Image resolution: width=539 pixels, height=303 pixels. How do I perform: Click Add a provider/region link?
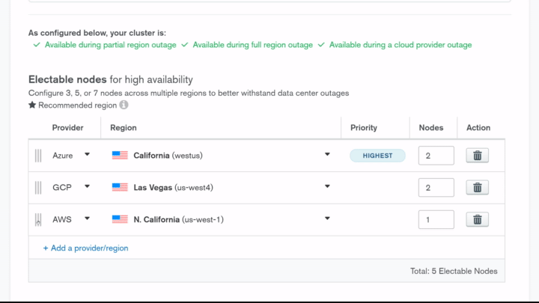pos(85,248)
